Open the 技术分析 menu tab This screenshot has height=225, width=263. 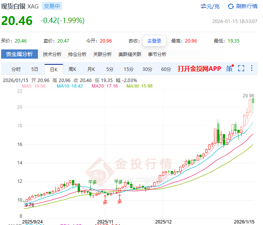click(52, 54)
